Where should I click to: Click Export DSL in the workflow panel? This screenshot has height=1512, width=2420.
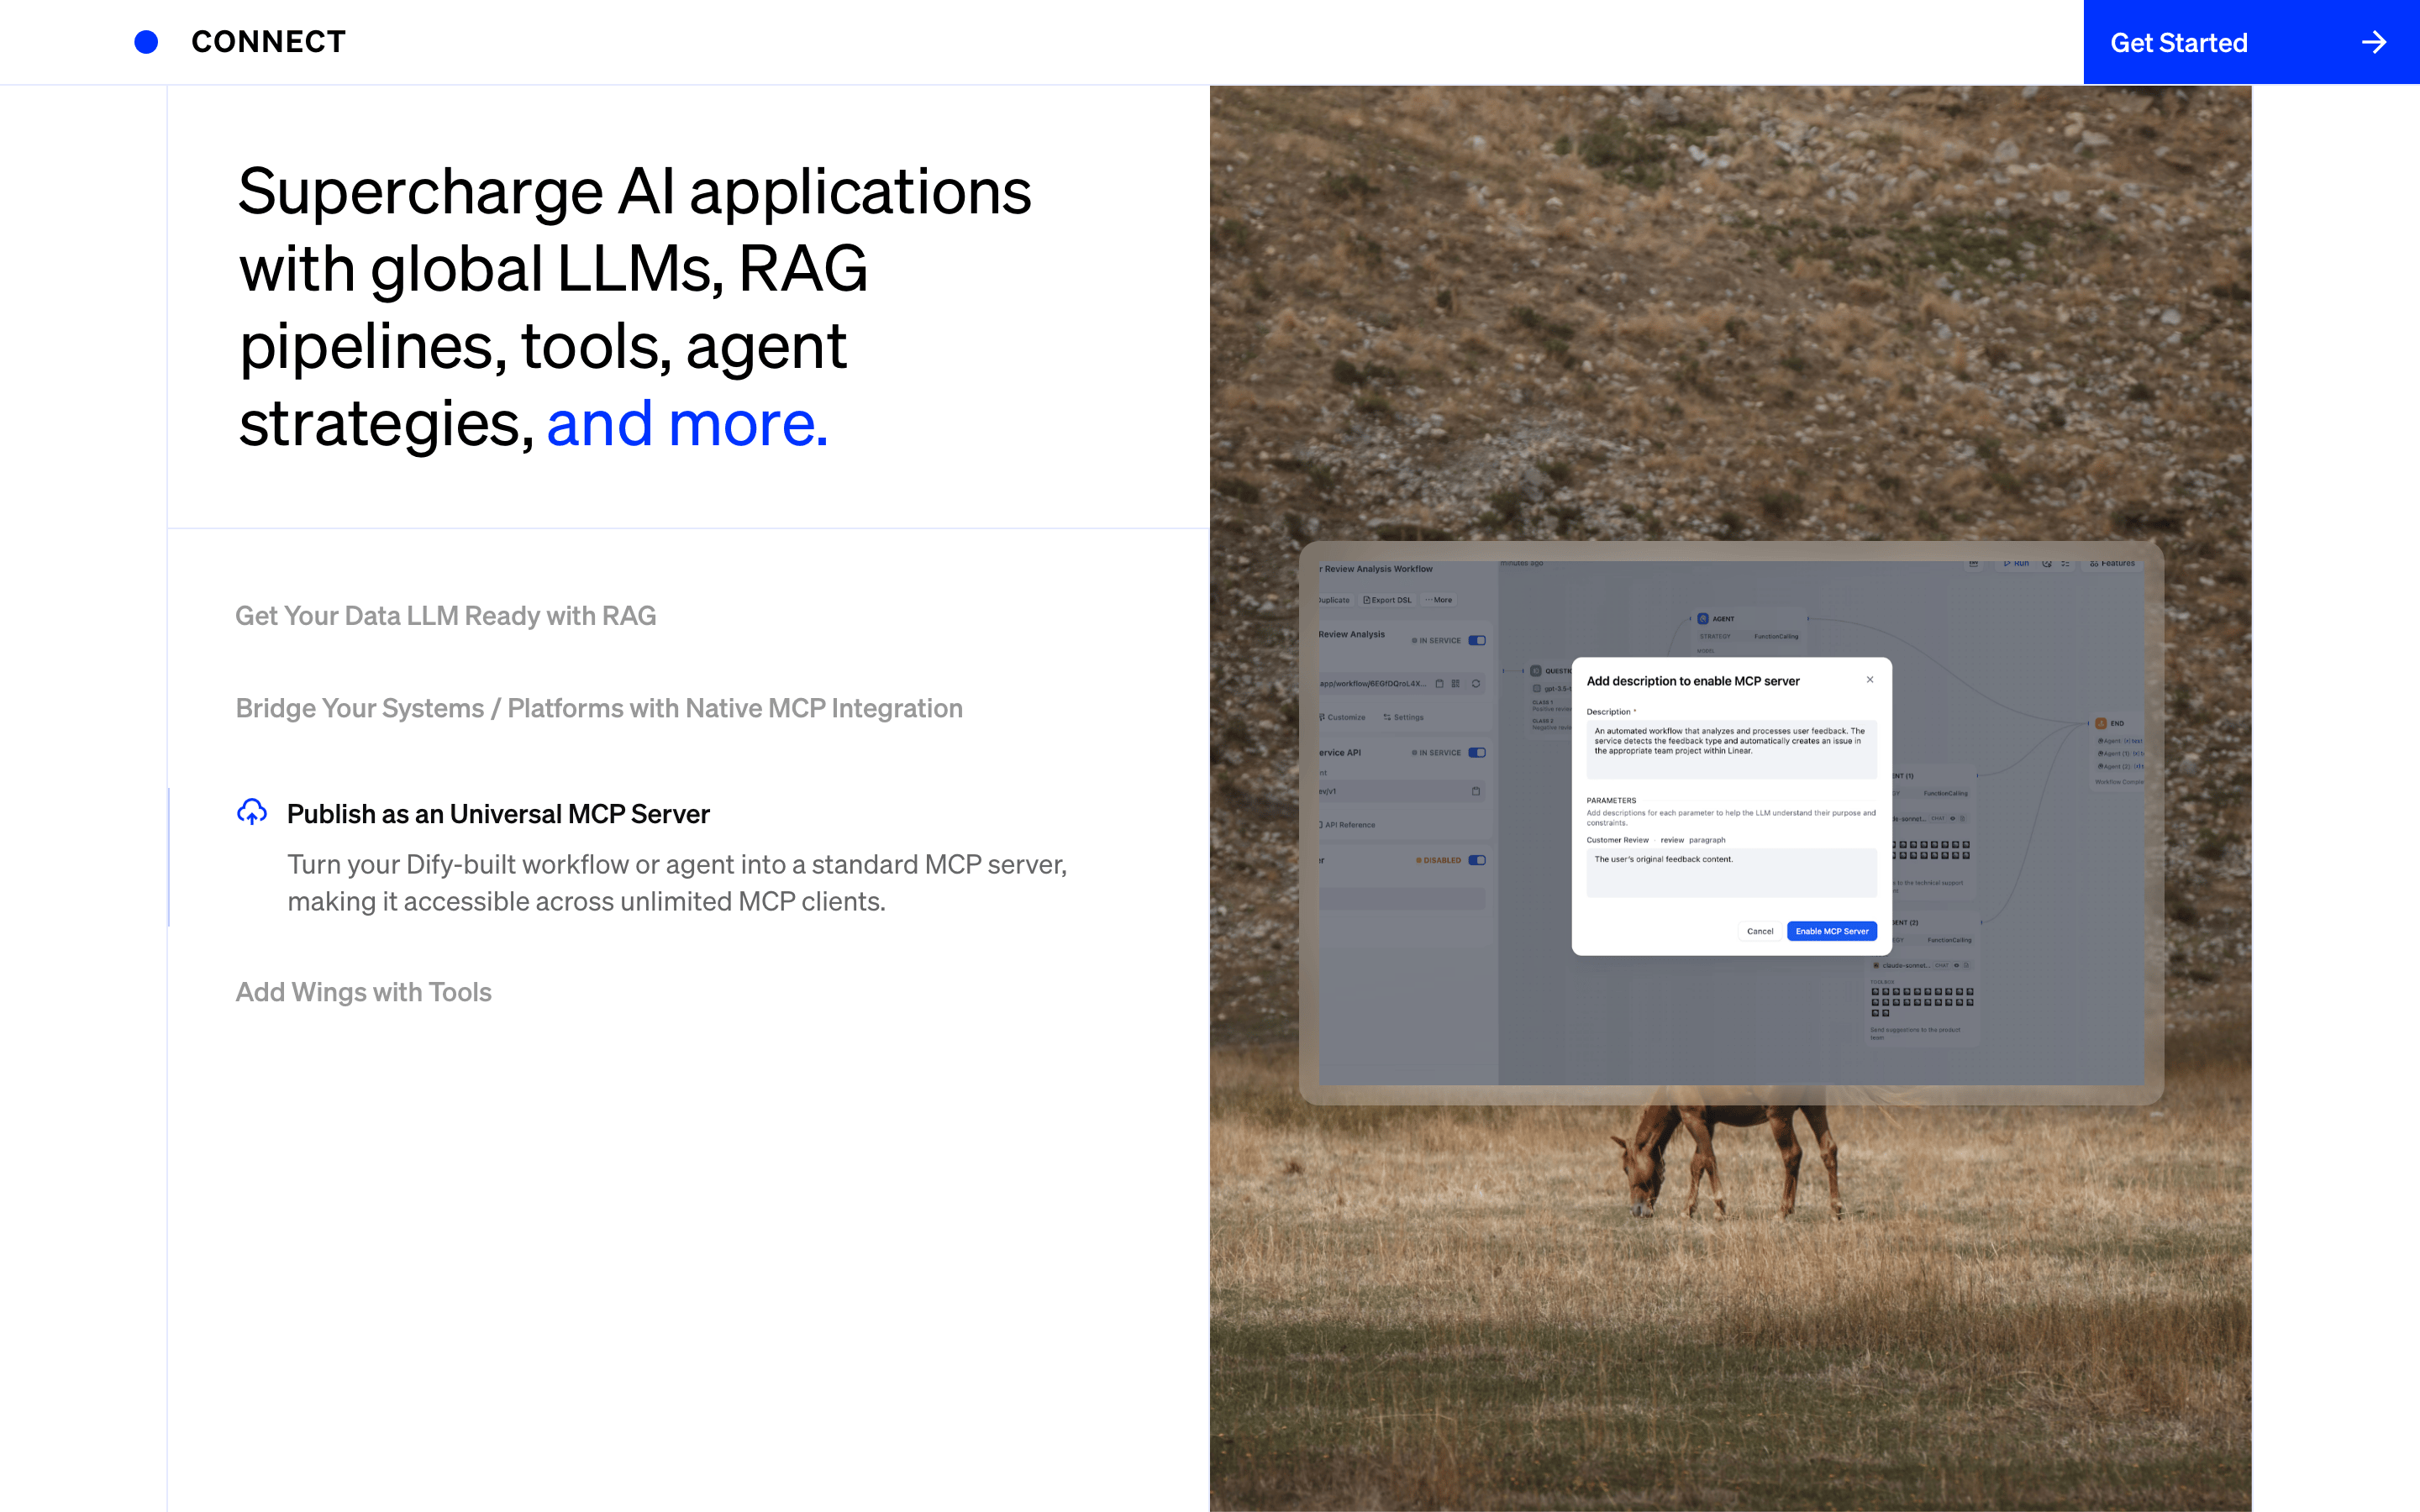(x=1388, y=600)
